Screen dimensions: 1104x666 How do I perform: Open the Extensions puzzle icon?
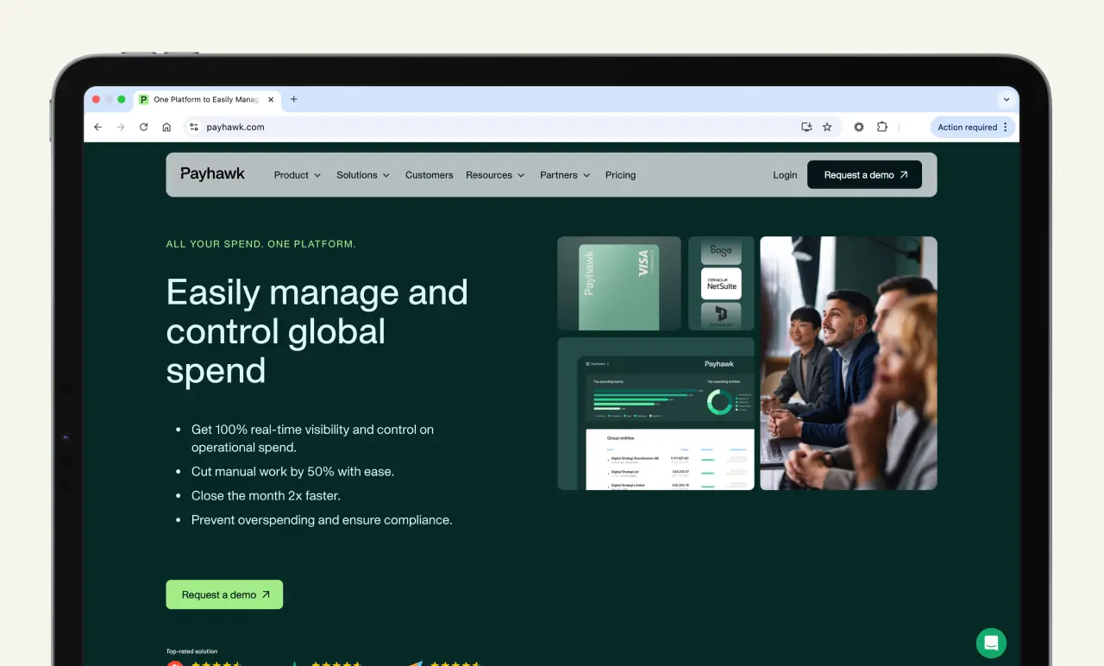coord(882,127)
